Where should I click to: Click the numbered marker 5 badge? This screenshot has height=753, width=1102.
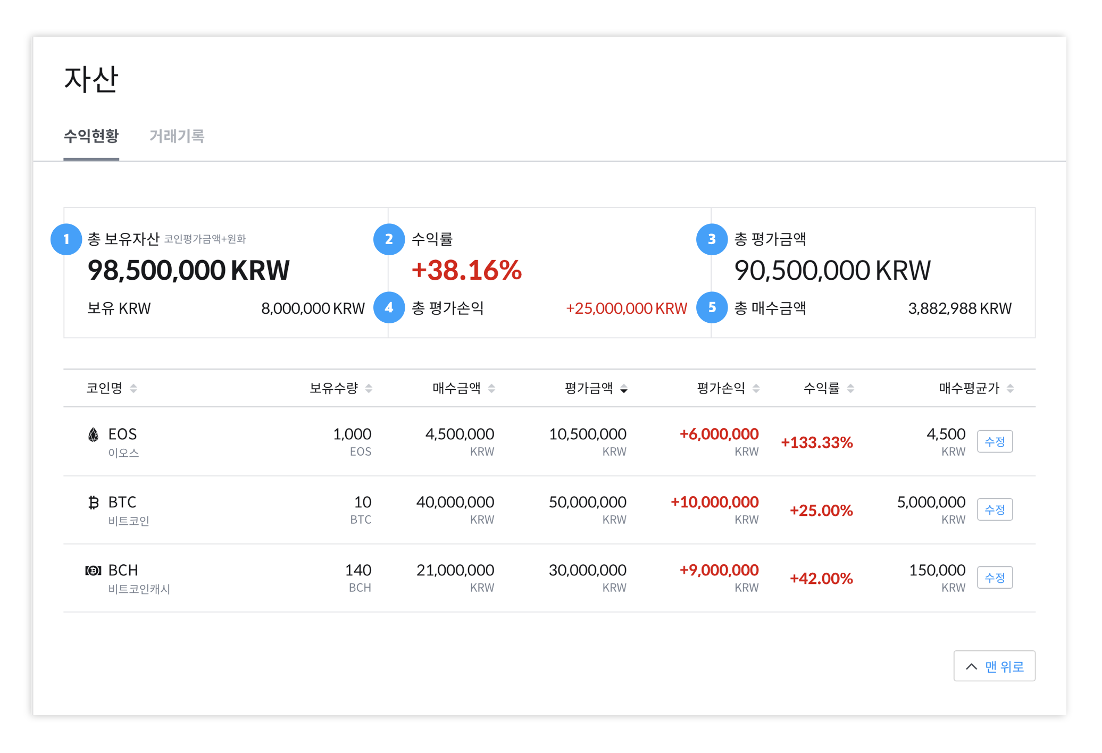click(x=712, y=307)
